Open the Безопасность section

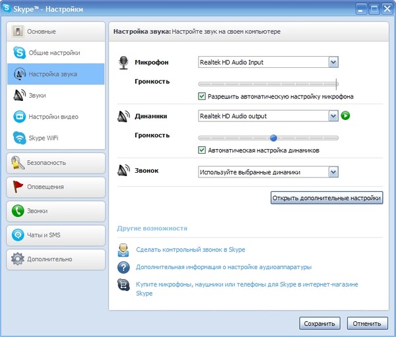click(x=56, y=163)
